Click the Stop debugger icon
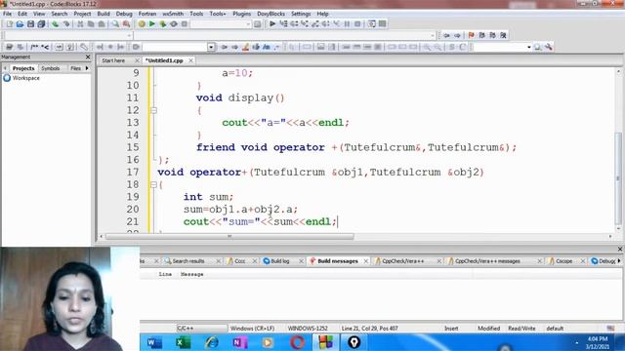The image size is (625, 351). point(357,24)
